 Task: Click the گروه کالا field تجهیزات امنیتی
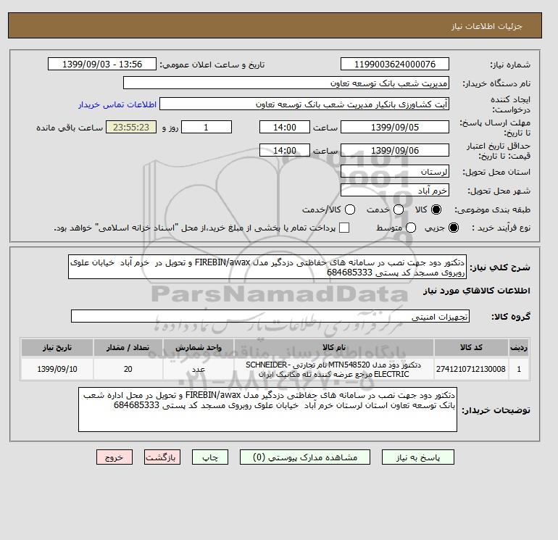(x=270, y=317)
